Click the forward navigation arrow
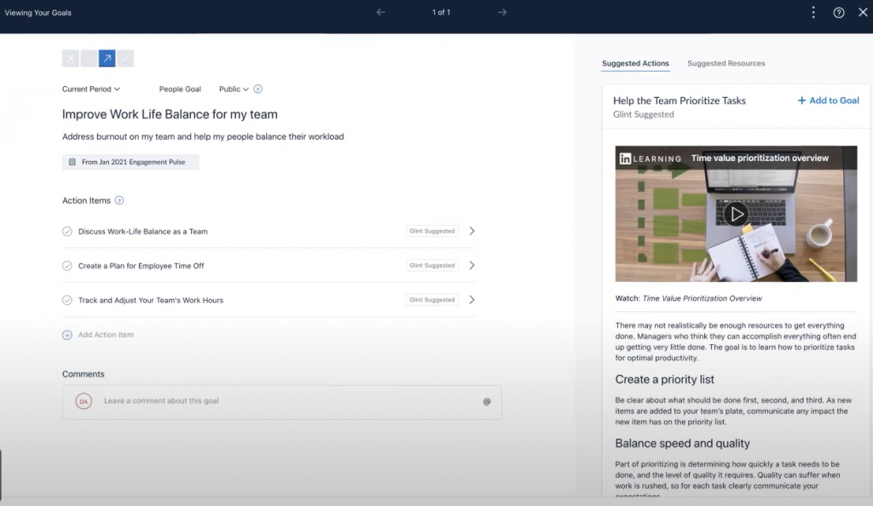 click(x=502, y=13)
